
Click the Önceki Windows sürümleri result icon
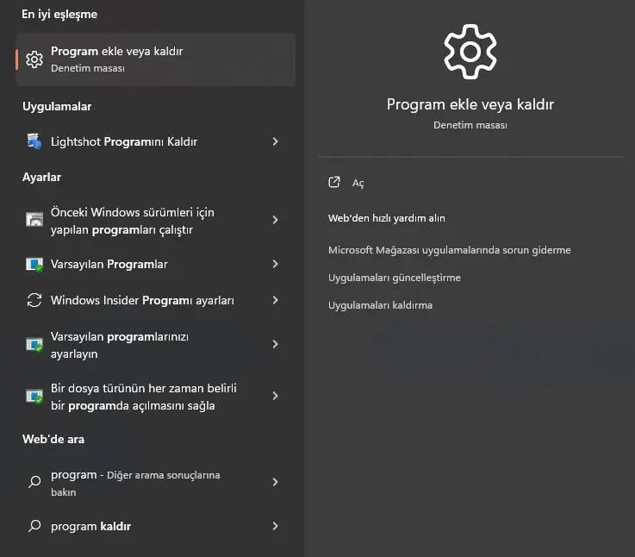click(x=34, y=220)
